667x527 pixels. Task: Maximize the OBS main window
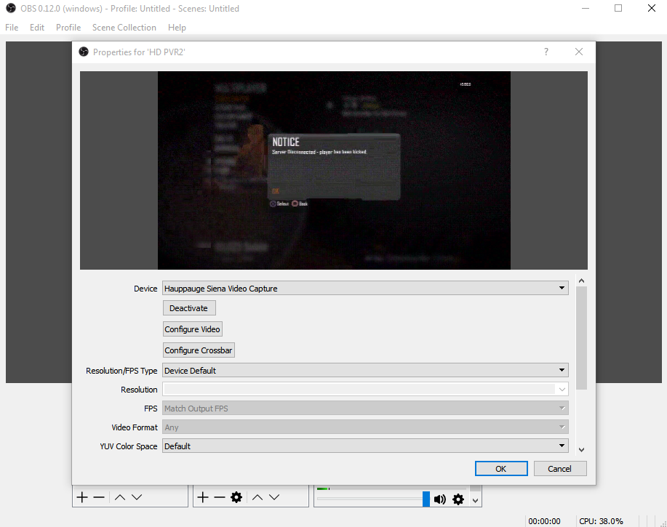point(618,9)
